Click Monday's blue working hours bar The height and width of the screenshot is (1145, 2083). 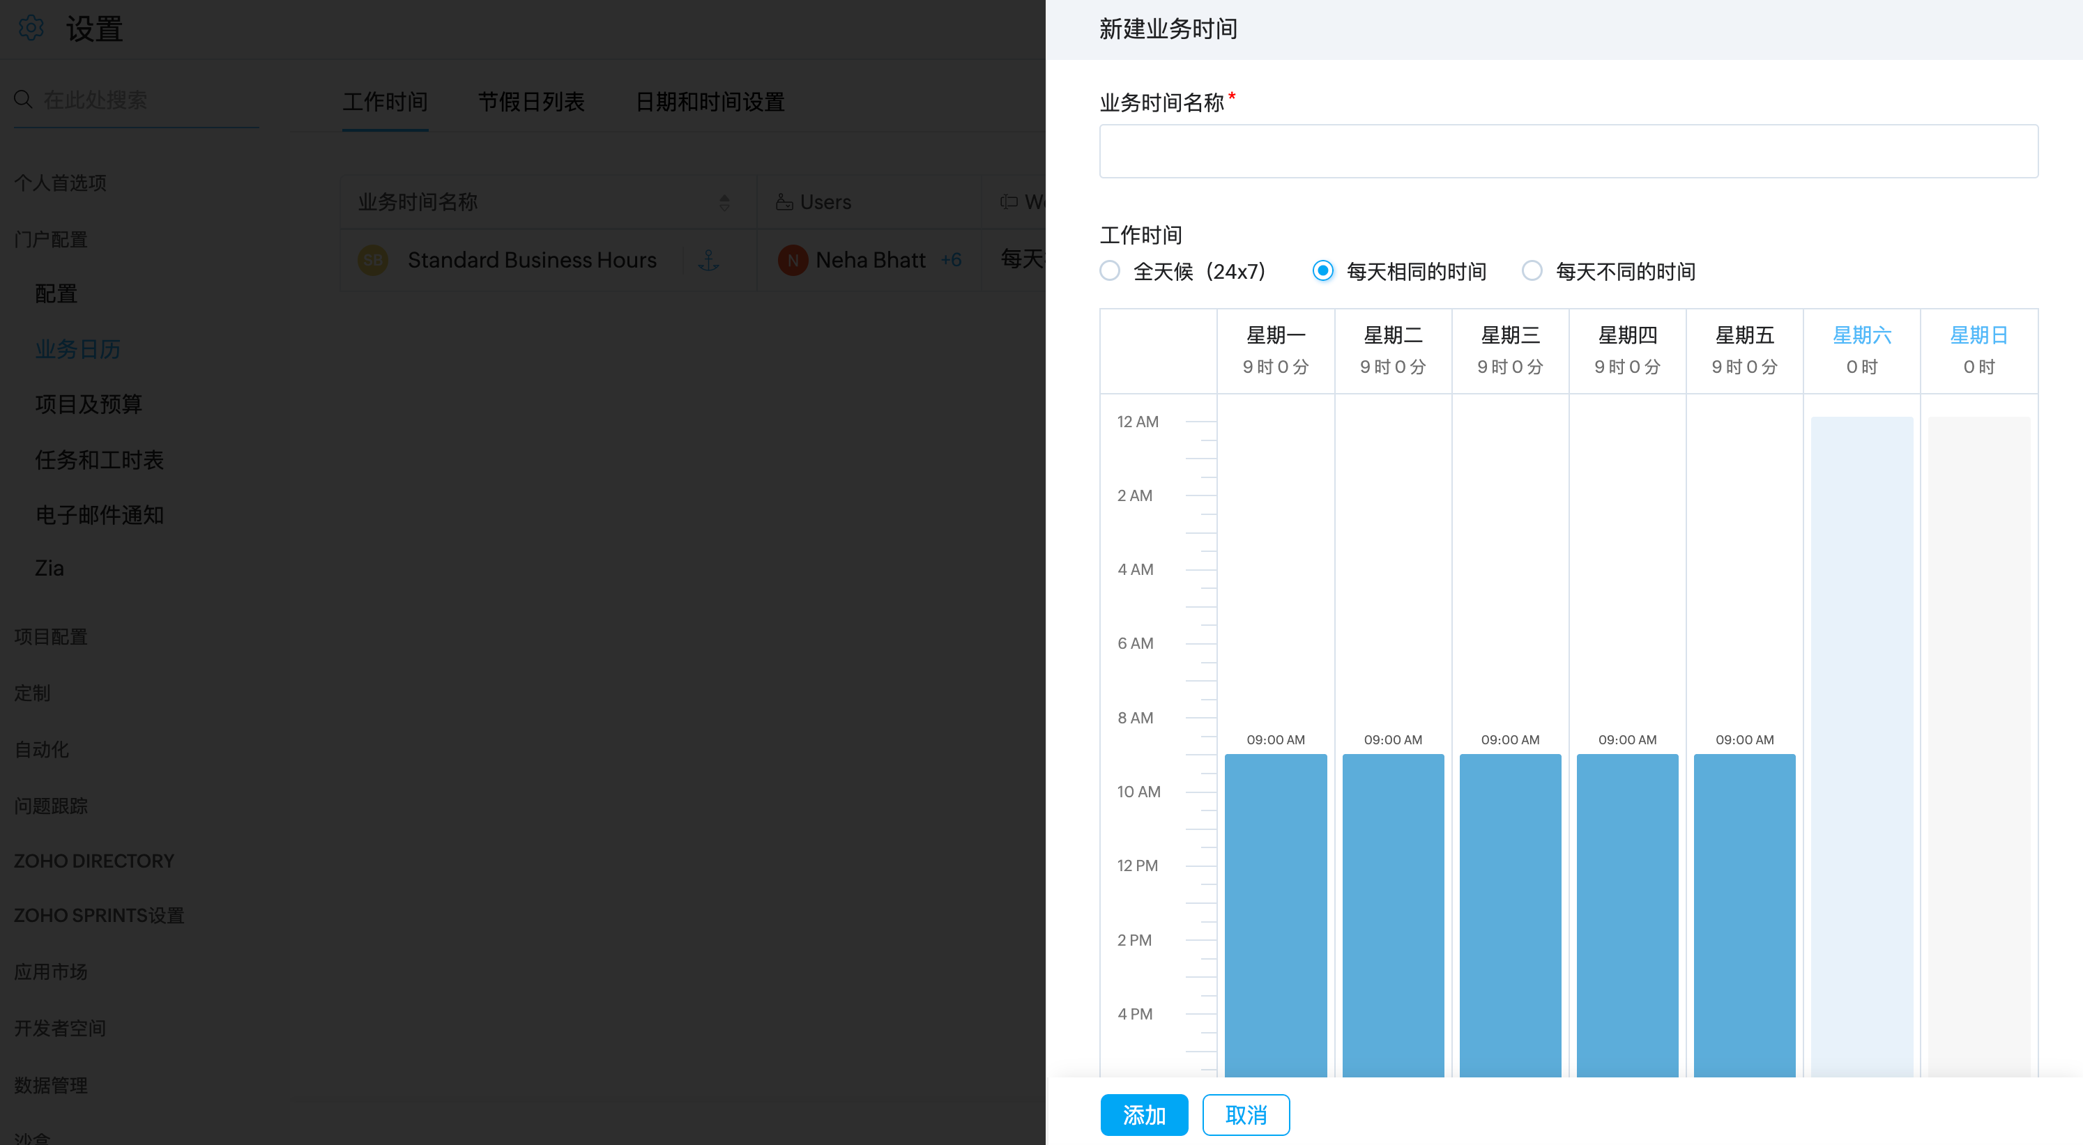tap(1275, 914)
